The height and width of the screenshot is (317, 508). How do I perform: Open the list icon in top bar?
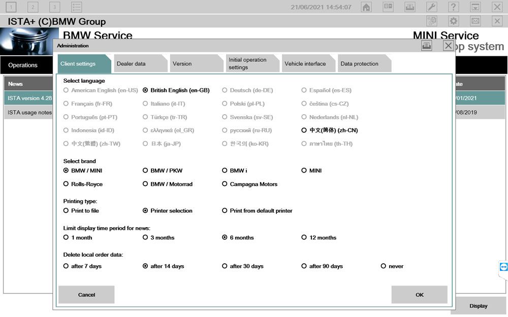coord(76,7)
